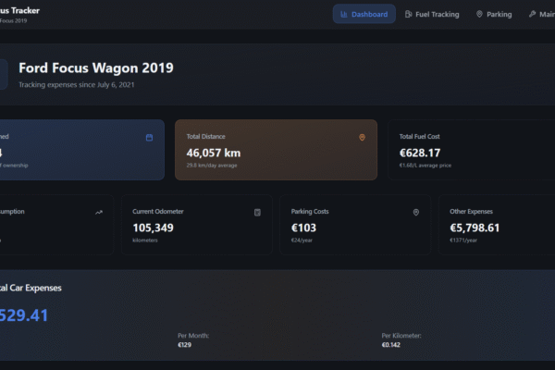Image resolution: width=555 pixels, height=370 pixels.
Task: Click the orange location icon on Total Distance
Action: 362,138
